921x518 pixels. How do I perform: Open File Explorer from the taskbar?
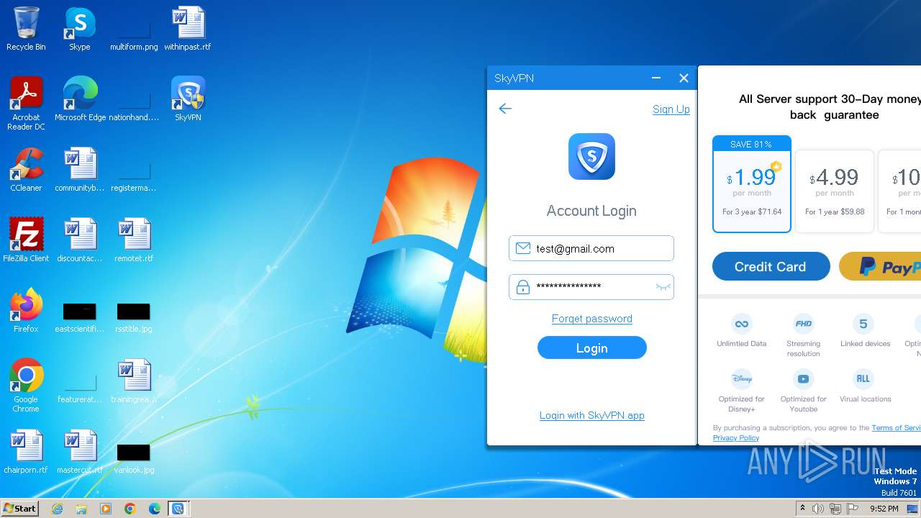coord(81,509)
